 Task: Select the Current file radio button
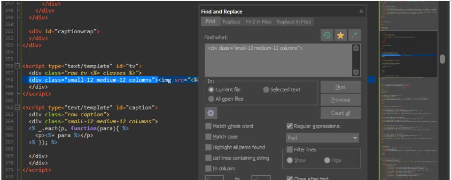pos(211,90)
